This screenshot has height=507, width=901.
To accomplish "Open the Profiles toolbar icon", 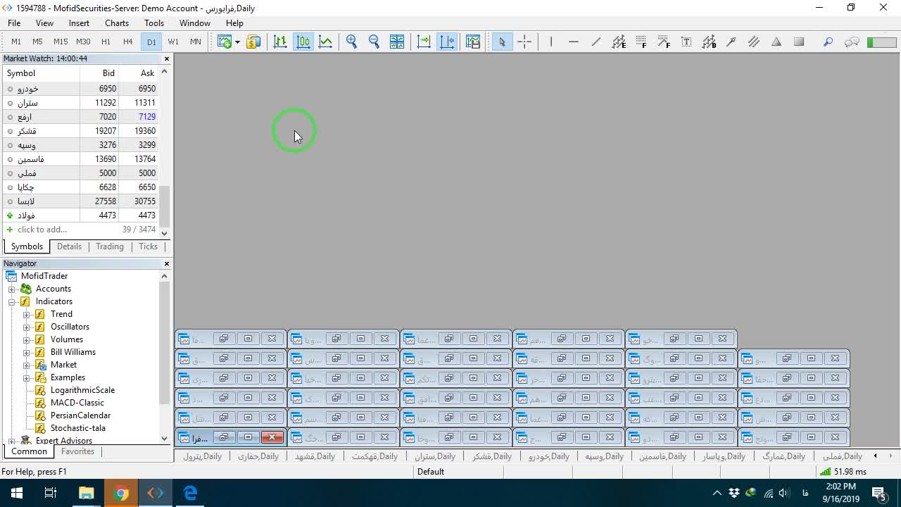I will tap(253, 42).
